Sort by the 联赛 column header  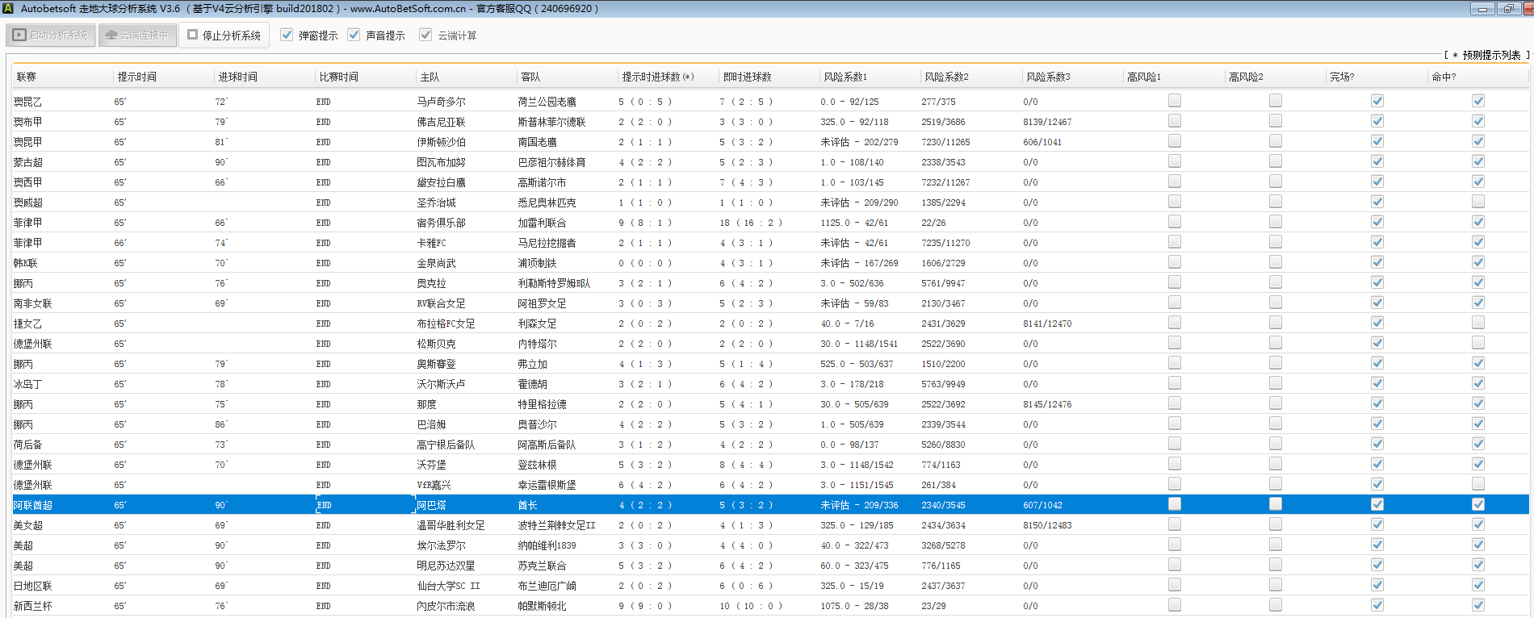click(x=27, y=77)
